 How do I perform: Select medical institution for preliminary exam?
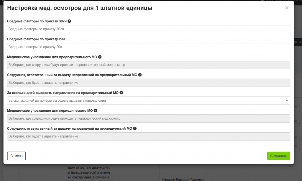[x=149, y=65]
